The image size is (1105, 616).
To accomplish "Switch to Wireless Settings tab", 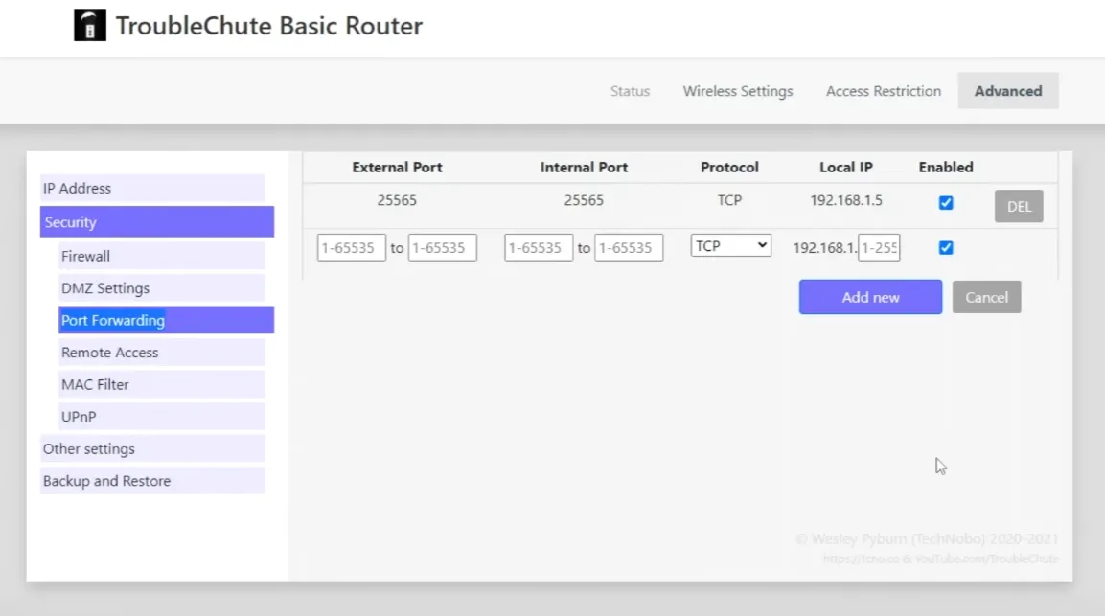I will [737, 91].
